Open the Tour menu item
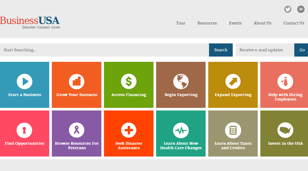This screenshot has height=171, width=308. pyautogui.click(x=181, y=23)
